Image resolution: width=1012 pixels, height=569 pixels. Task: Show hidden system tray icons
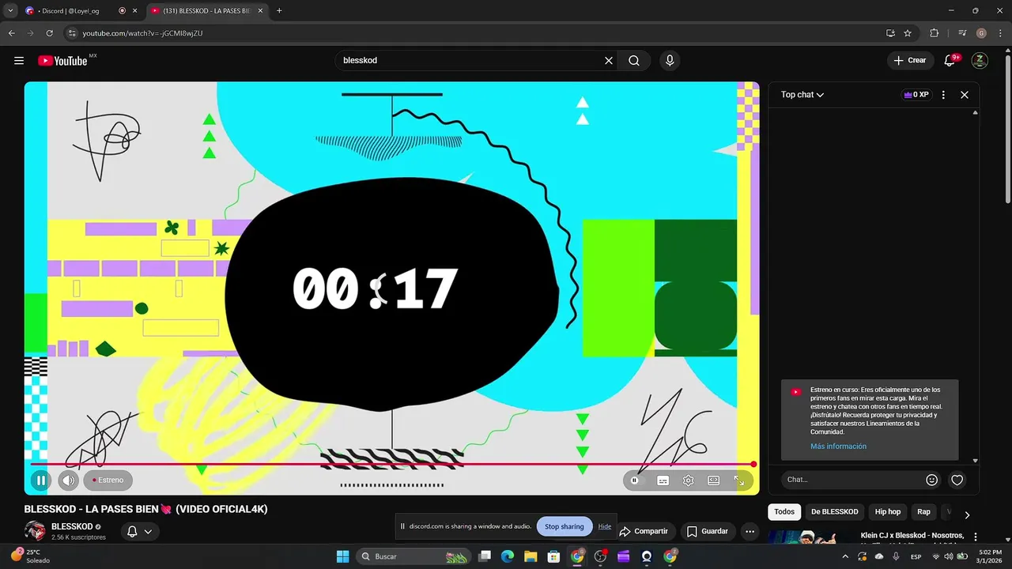point(845,556)
